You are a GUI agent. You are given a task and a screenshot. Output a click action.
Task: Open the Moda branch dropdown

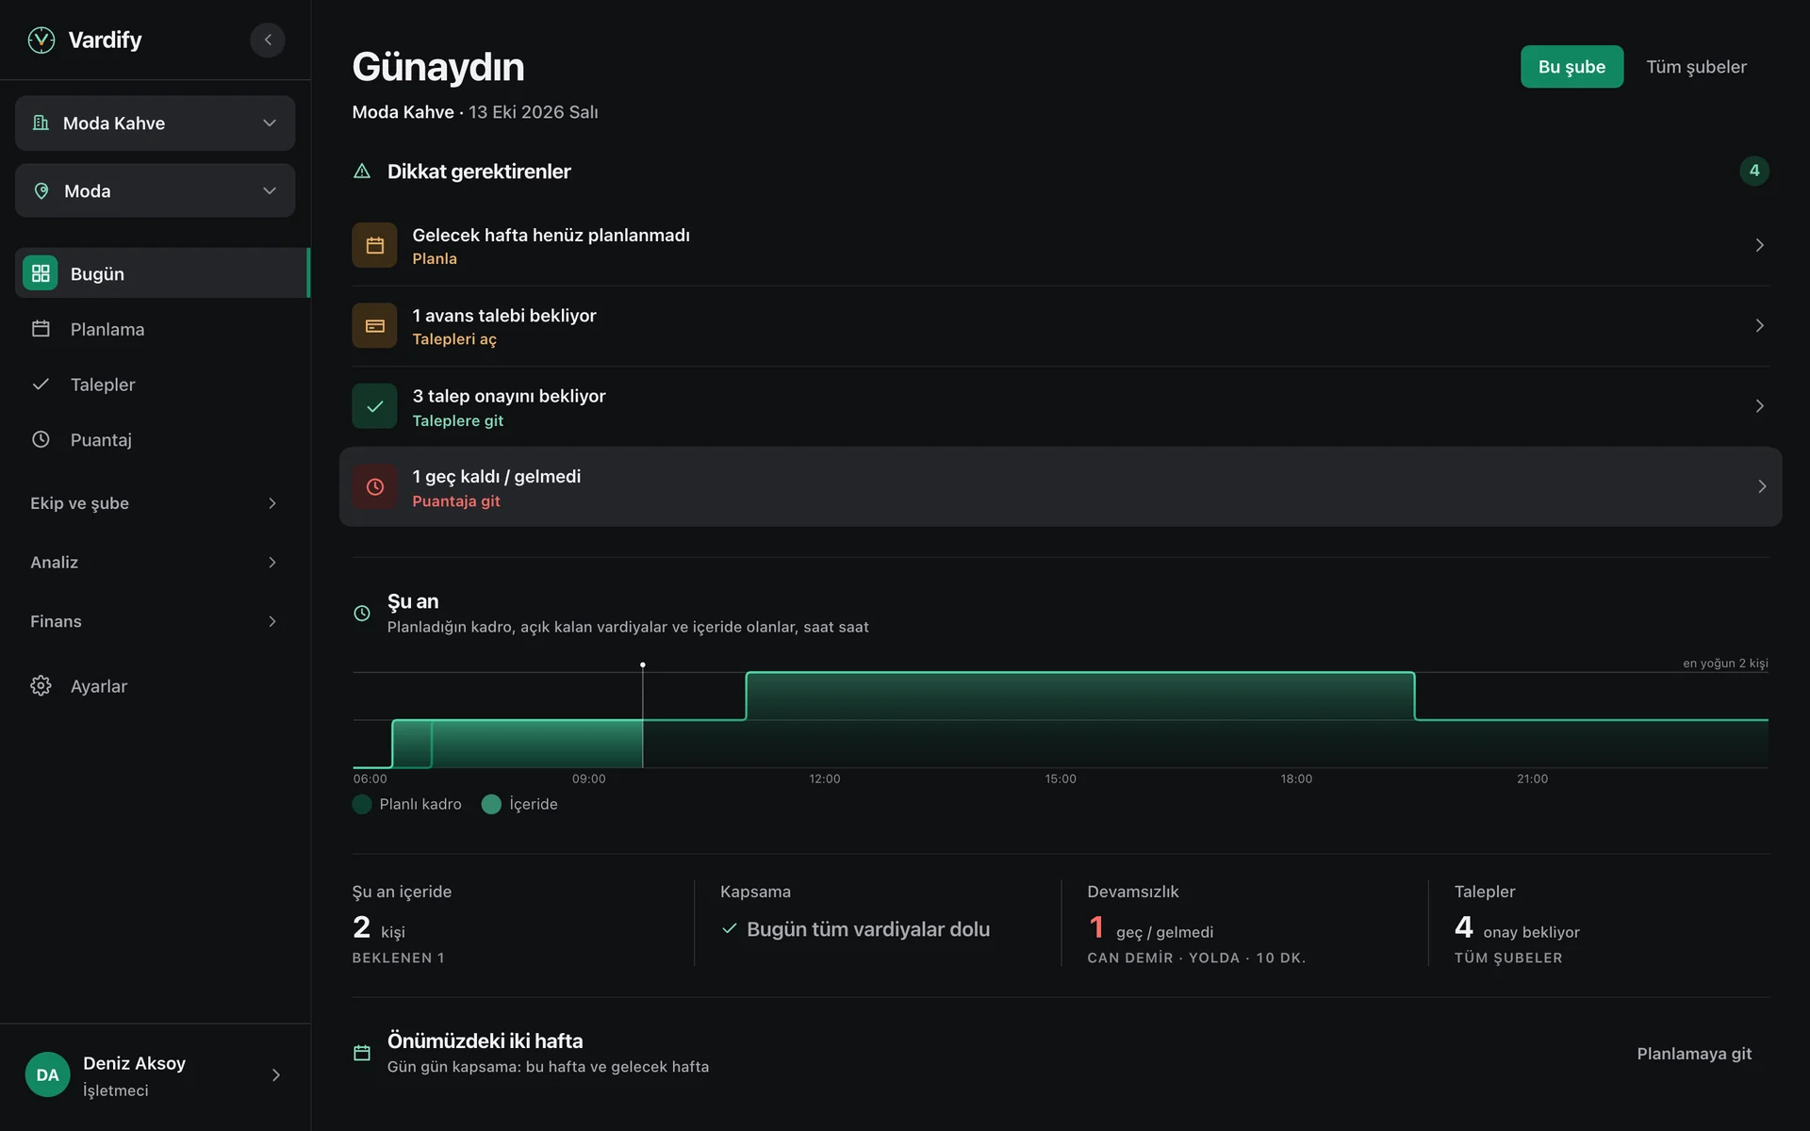pyautogui.click(x=155, y=190)
